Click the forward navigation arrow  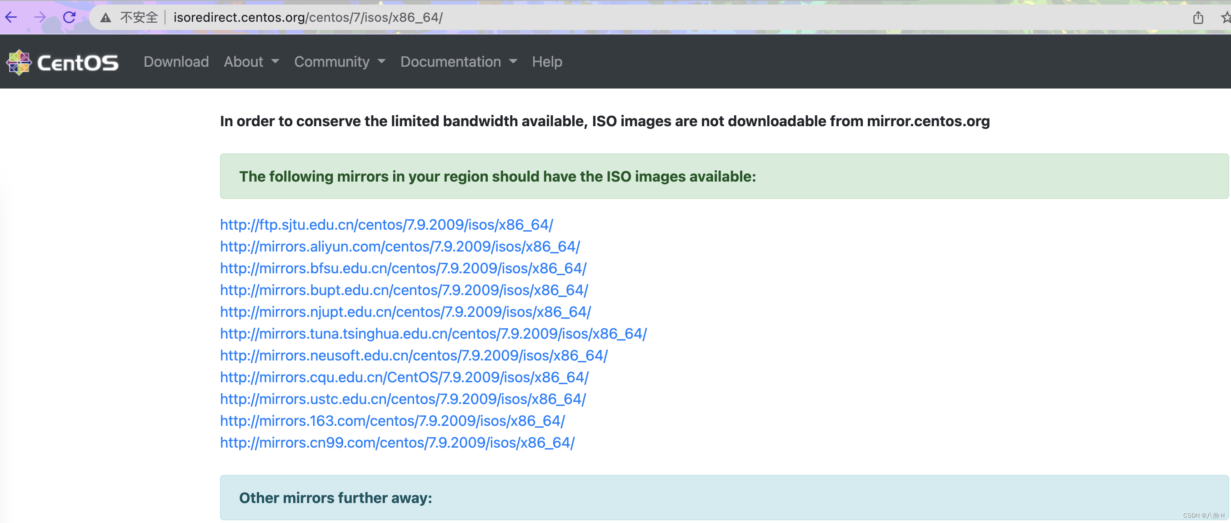[x=39, y=17]
